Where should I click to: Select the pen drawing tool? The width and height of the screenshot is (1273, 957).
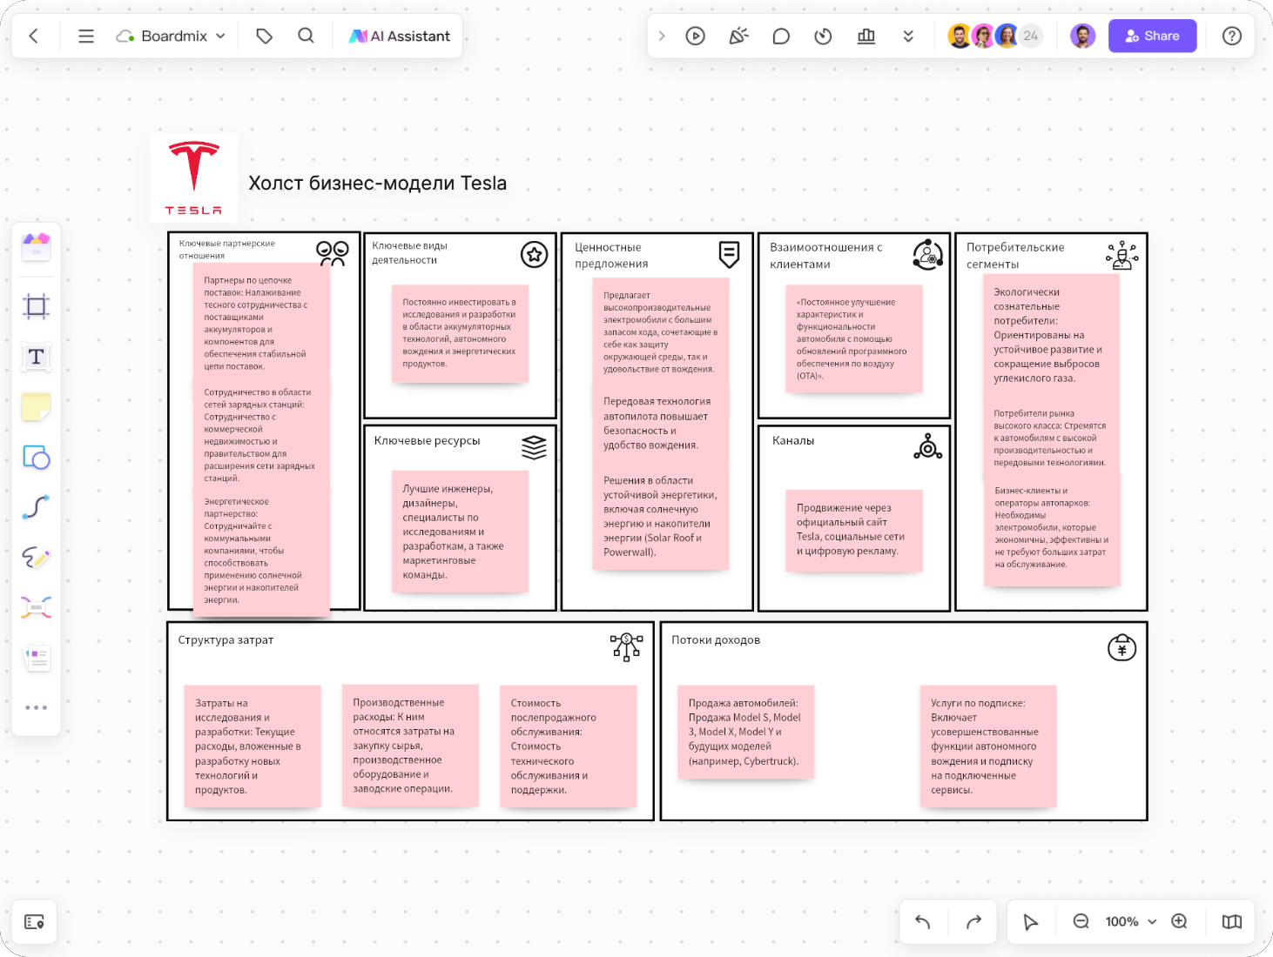point(36,557)
